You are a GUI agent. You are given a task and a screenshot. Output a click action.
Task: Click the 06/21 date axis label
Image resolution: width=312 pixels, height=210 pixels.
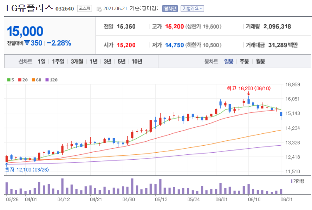click(286, 199)
